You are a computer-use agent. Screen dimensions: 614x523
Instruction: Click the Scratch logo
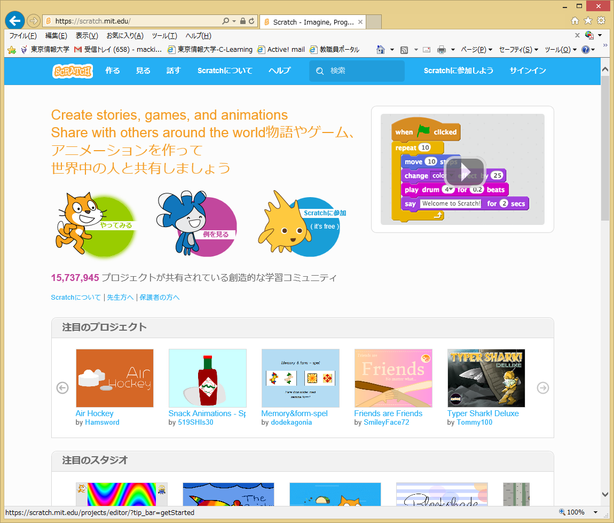click(73, 71)
